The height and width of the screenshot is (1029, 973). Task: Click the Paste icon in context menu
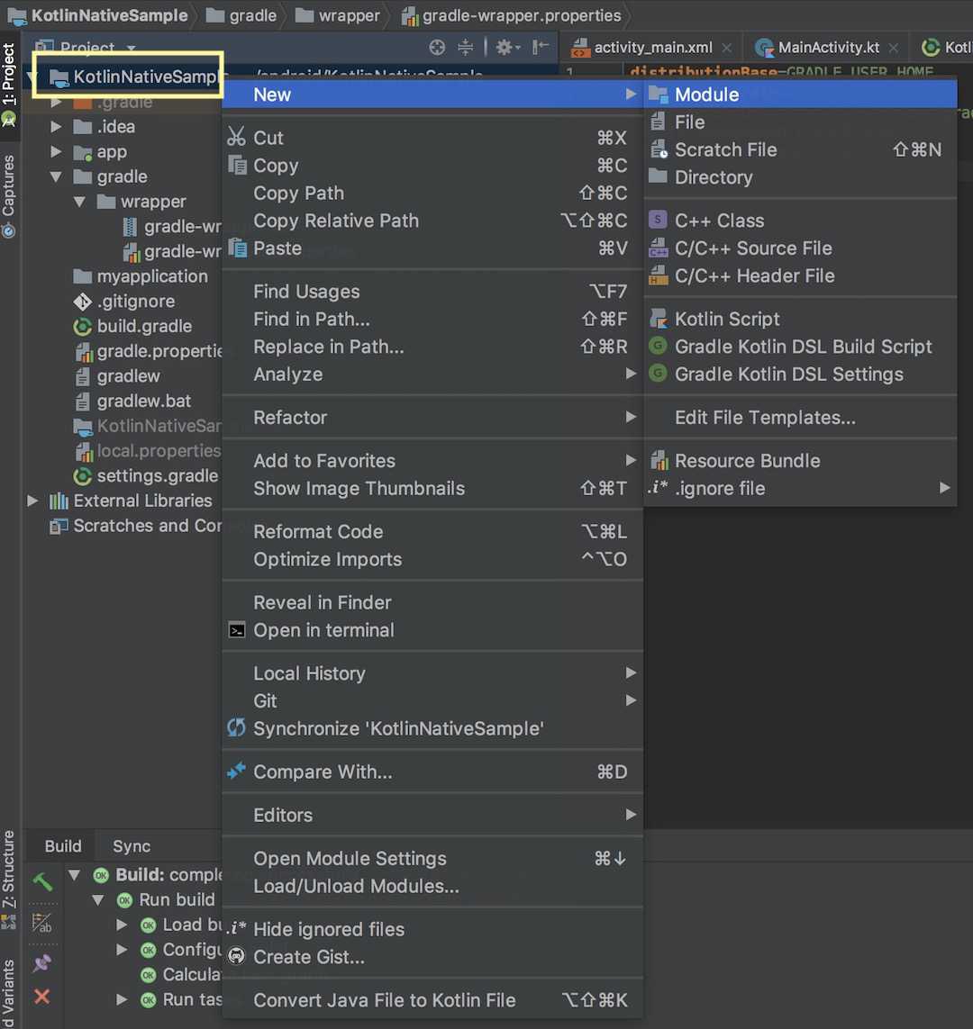236,248
